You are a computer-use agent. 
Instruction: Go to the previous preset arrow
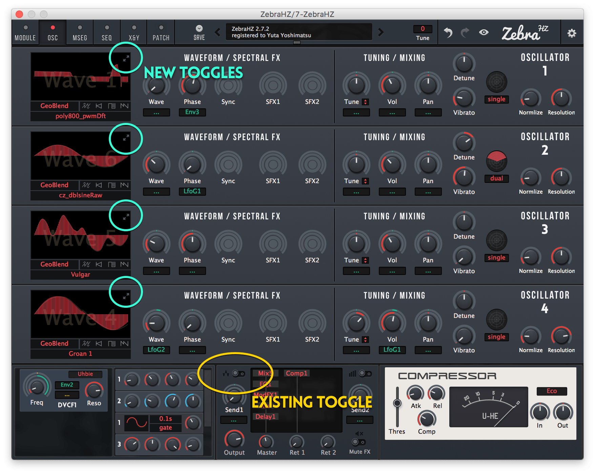point(218,33)
